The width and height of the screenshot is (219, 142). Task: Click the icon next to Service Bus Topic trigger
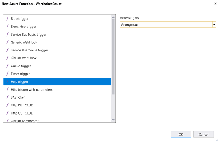pyautogui.click(x=7, y=34)
